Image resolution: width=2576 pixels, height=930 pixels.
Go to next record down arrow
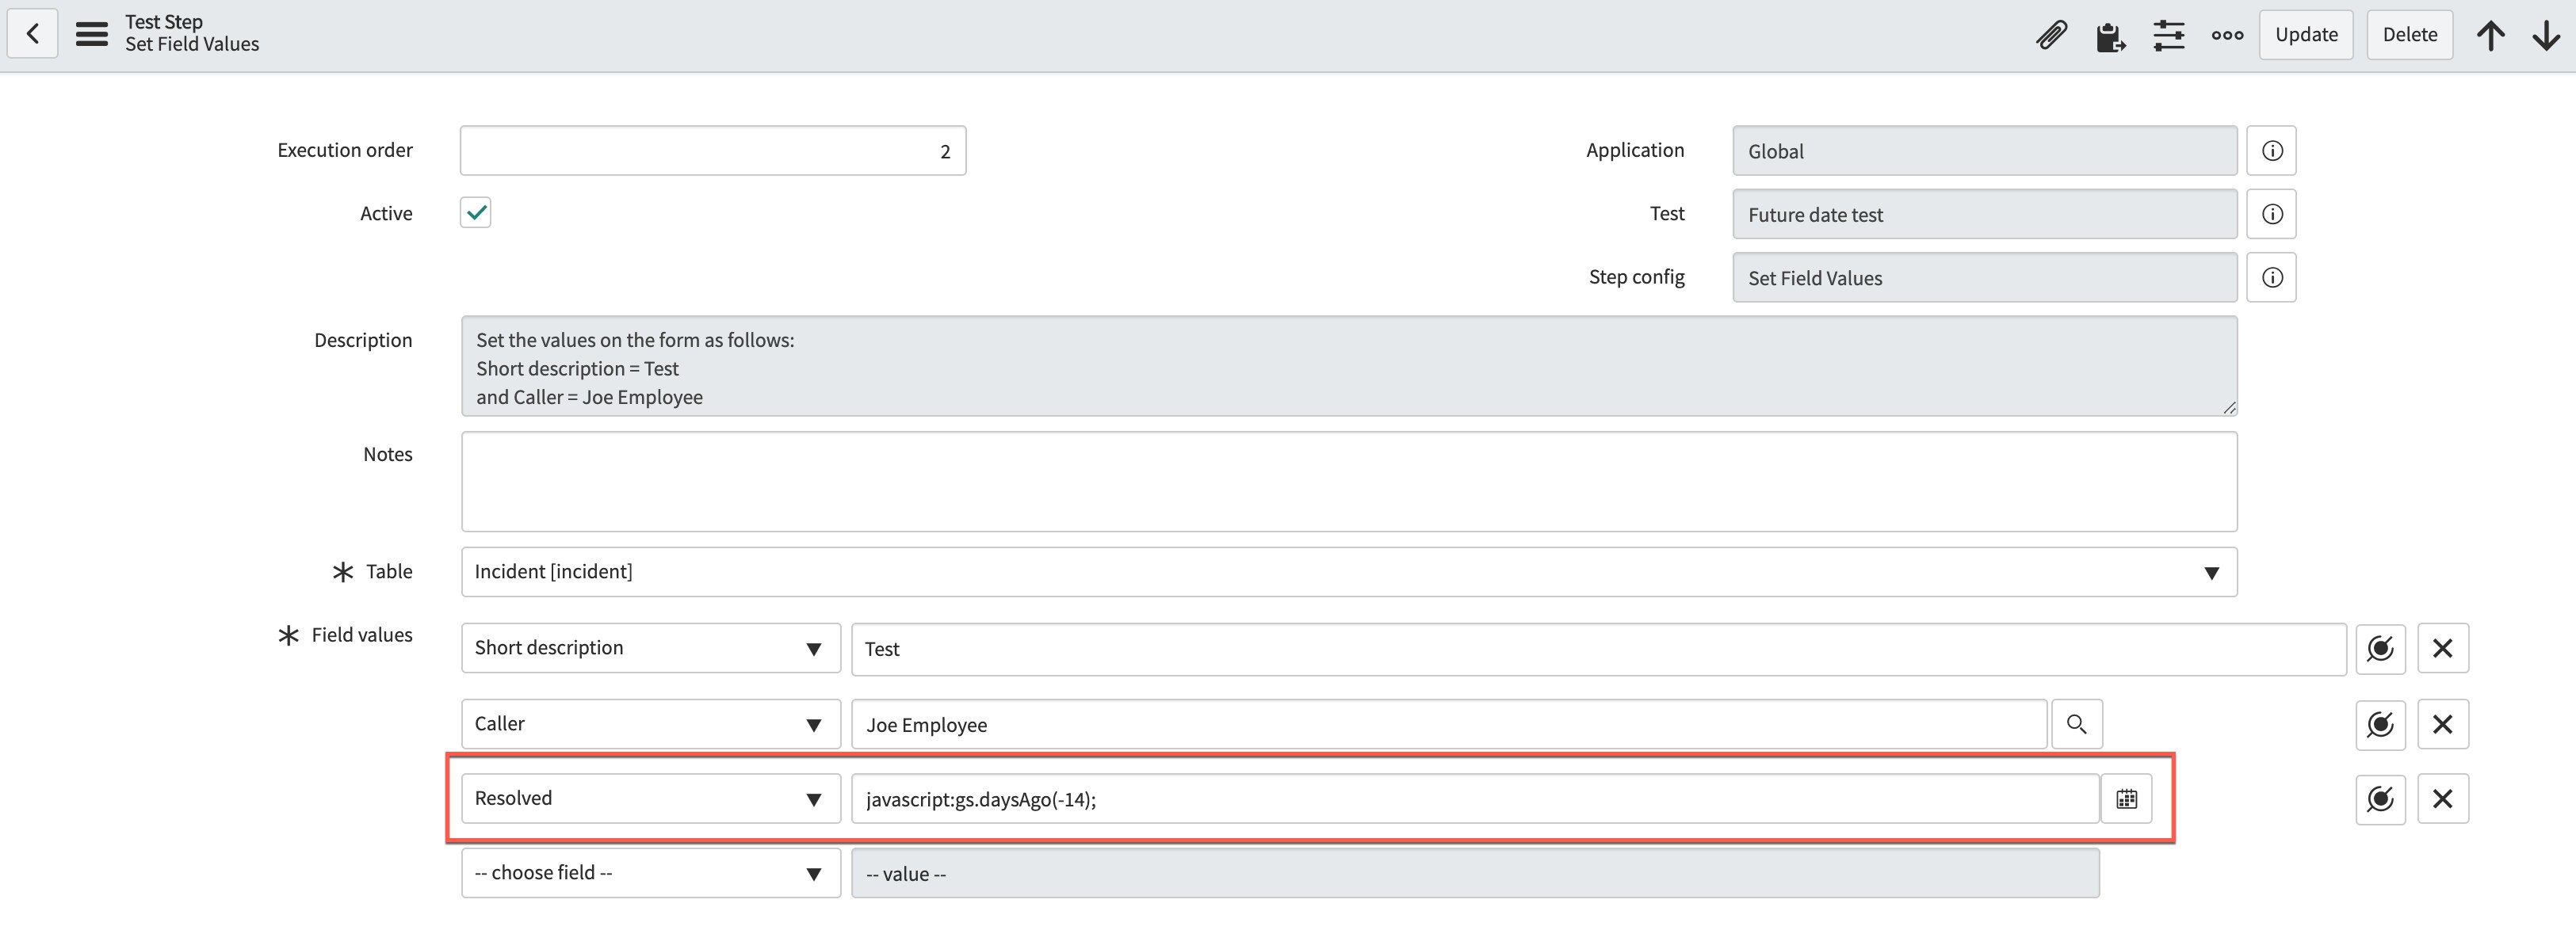pyautogui.click(x=2546, y=35)
